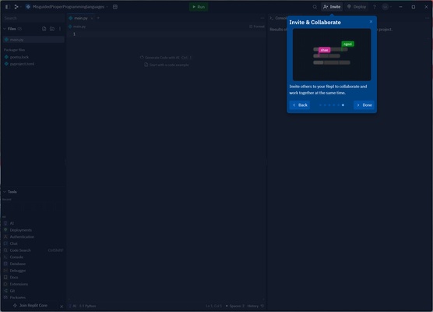Open the search magnifier icon in the header

[315, 7]
